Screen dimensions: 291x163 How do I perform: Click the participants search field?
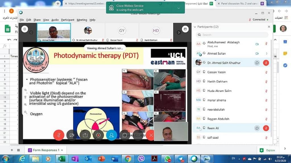[x=232, y=35]
